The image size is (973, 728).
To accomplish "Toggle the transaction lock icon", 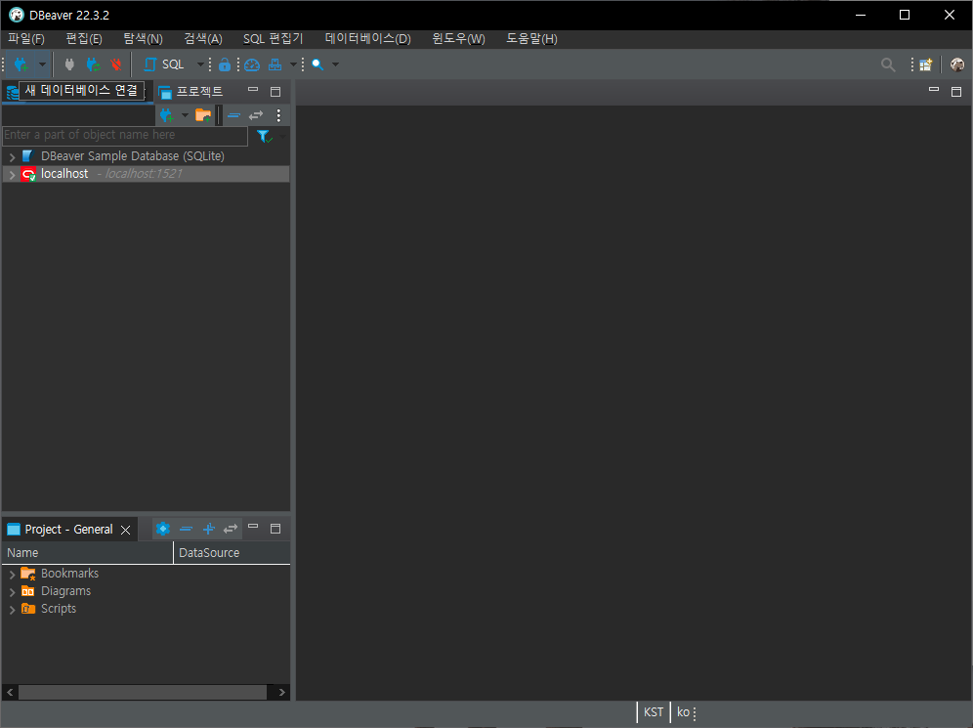I will [225, 64].
